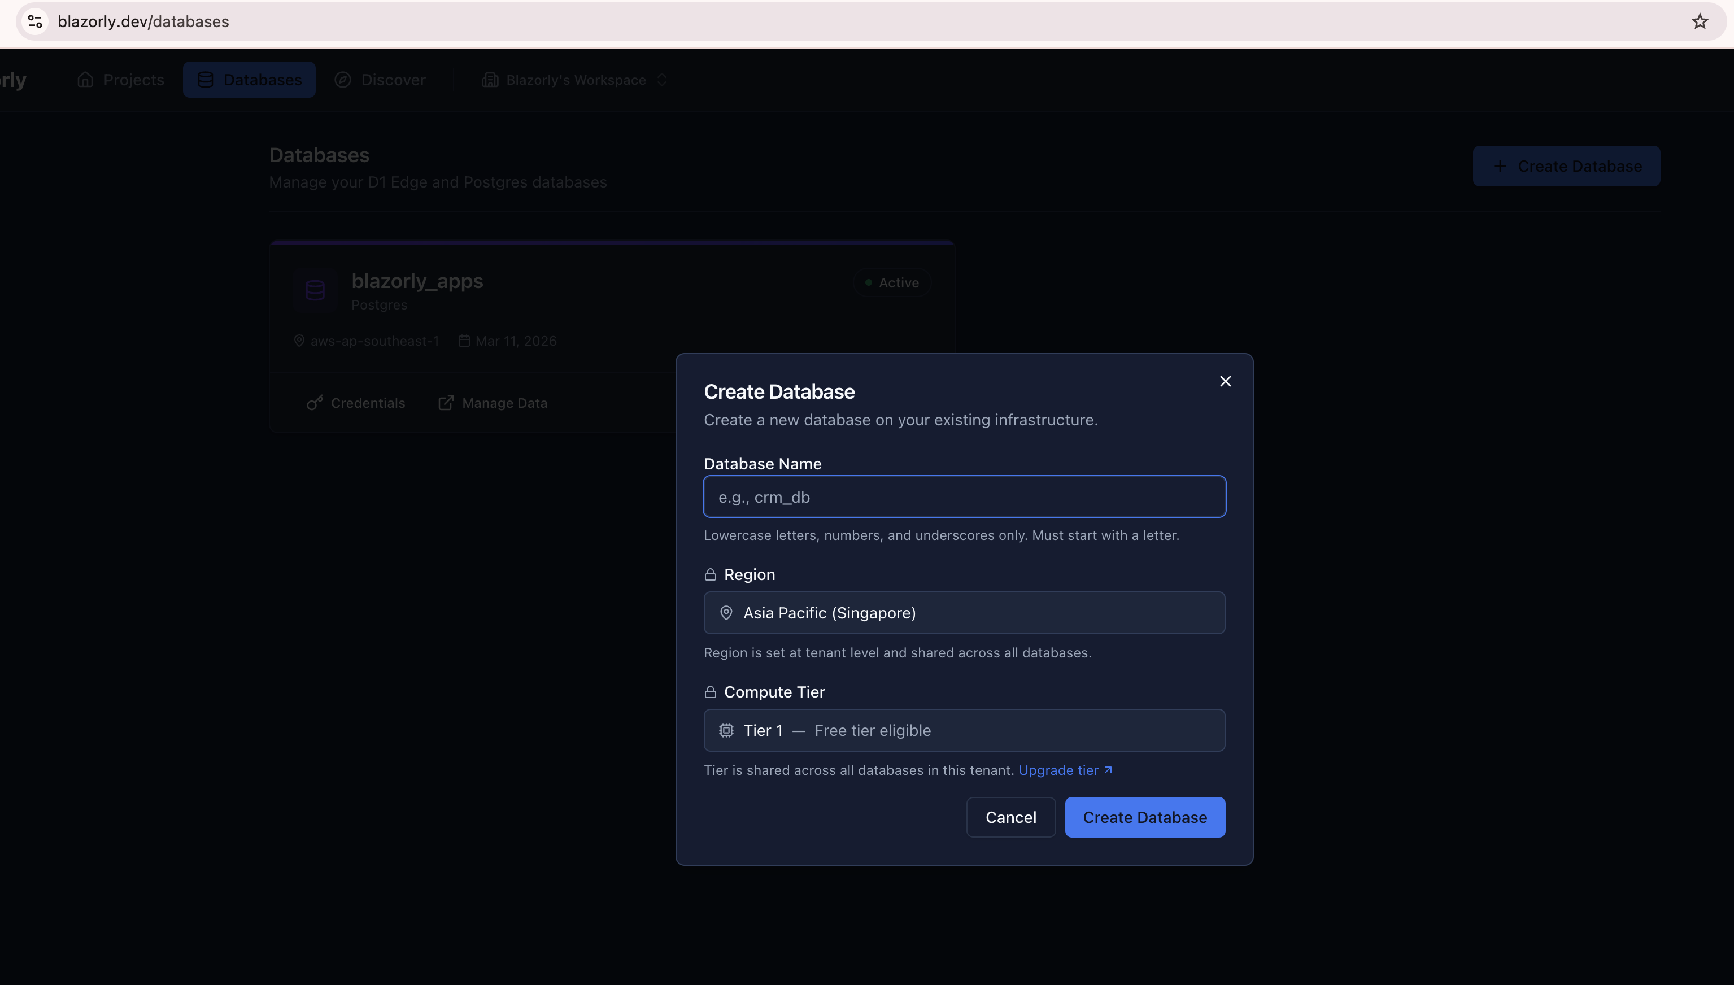The width and height of the screenshot is (1734, 985).
Task: Click the Credentials key icon
Action: point(315,403)
